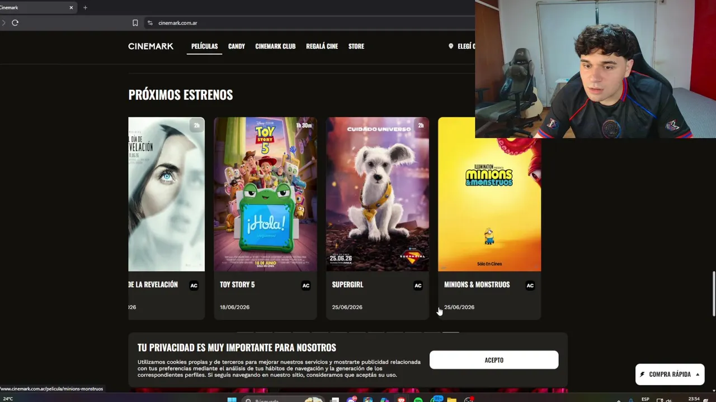
Task: Go to the CANDY section
Action: tap(236, 46)
